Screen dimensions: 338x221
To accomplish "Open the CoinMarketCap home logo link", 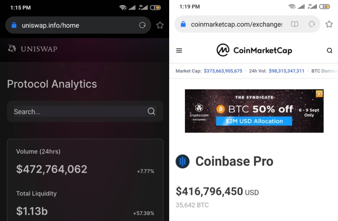I will pos(254,51).
